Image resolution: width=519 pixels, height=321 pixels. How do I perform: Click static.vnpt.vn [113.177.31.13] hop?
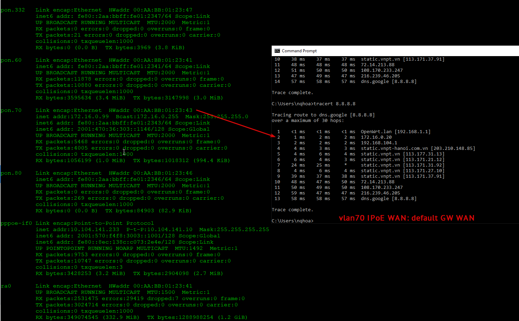tap(403, 154)
